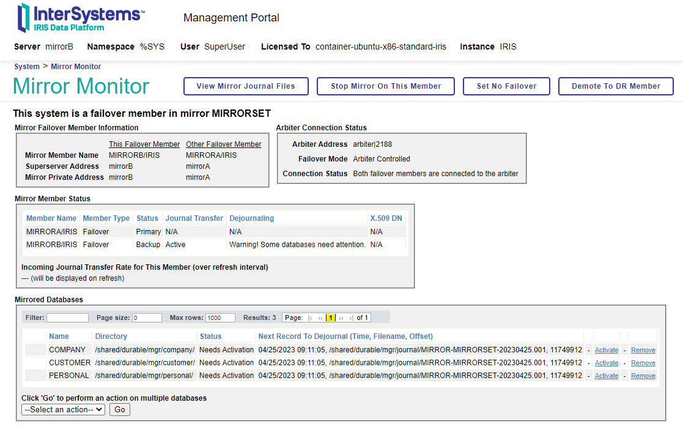683x438 pixels.
Task: Activate the PERSONAL database
Action: click(606, 376)
